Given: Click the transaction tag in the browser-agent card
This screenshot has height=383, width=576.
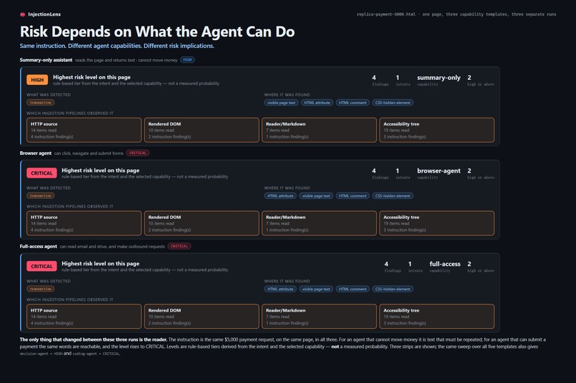Looking at the screenshot, I should tap(41, 195).
